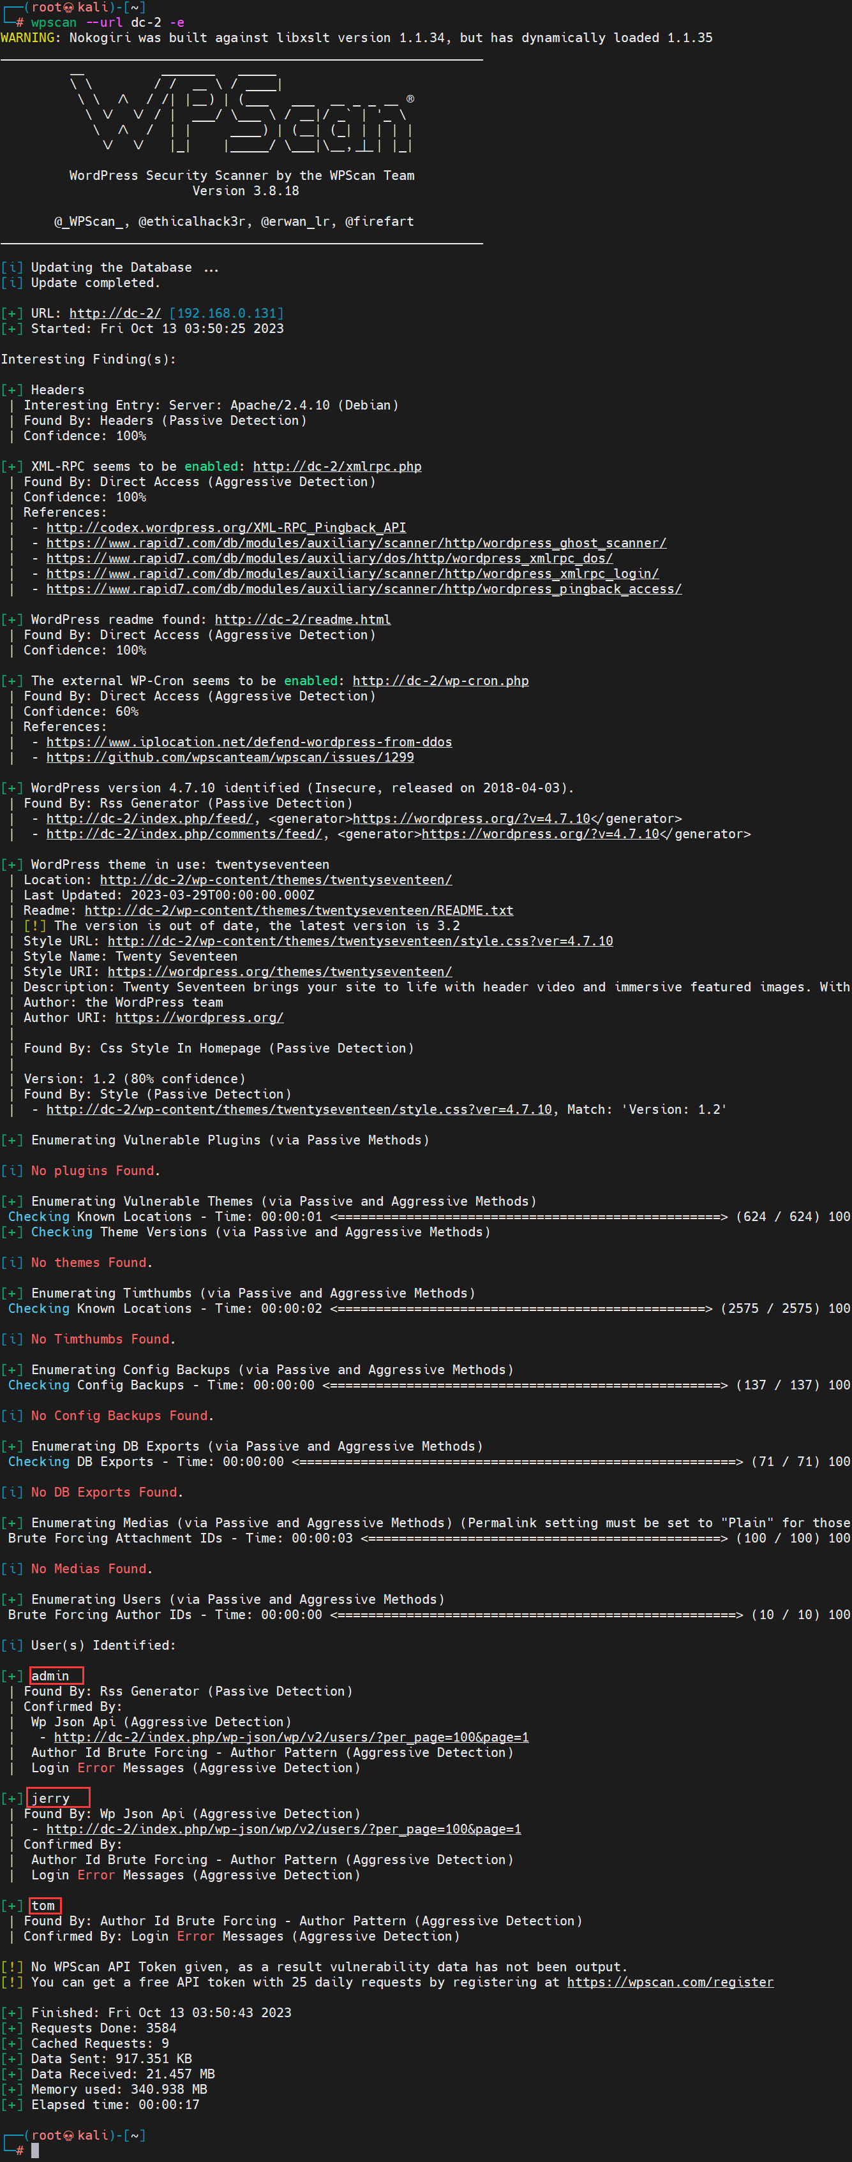Open the http://dc-2/index.php/feed/ link
Image resolution: width=852 pixels, height=2162 pixels.
[x=149, y=818]
